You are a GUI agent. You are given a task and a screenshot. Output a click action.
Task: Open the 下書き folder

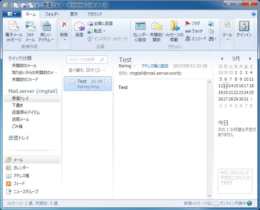point(18,105)
